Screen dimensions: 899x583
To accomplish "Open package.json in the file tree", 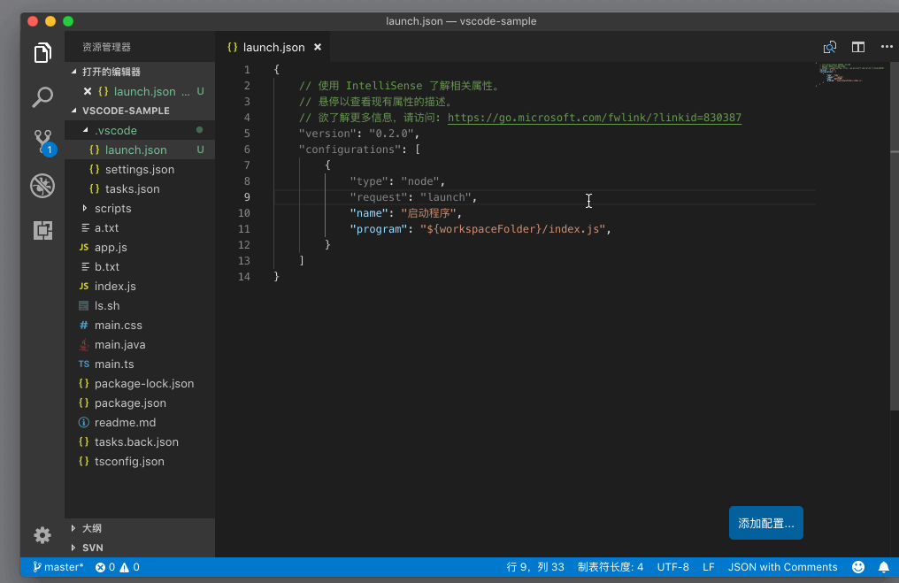I will (130, 403).
